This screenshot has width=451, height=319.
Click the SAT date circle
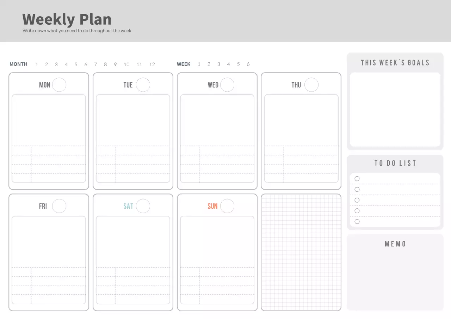[x=143, y=206]
